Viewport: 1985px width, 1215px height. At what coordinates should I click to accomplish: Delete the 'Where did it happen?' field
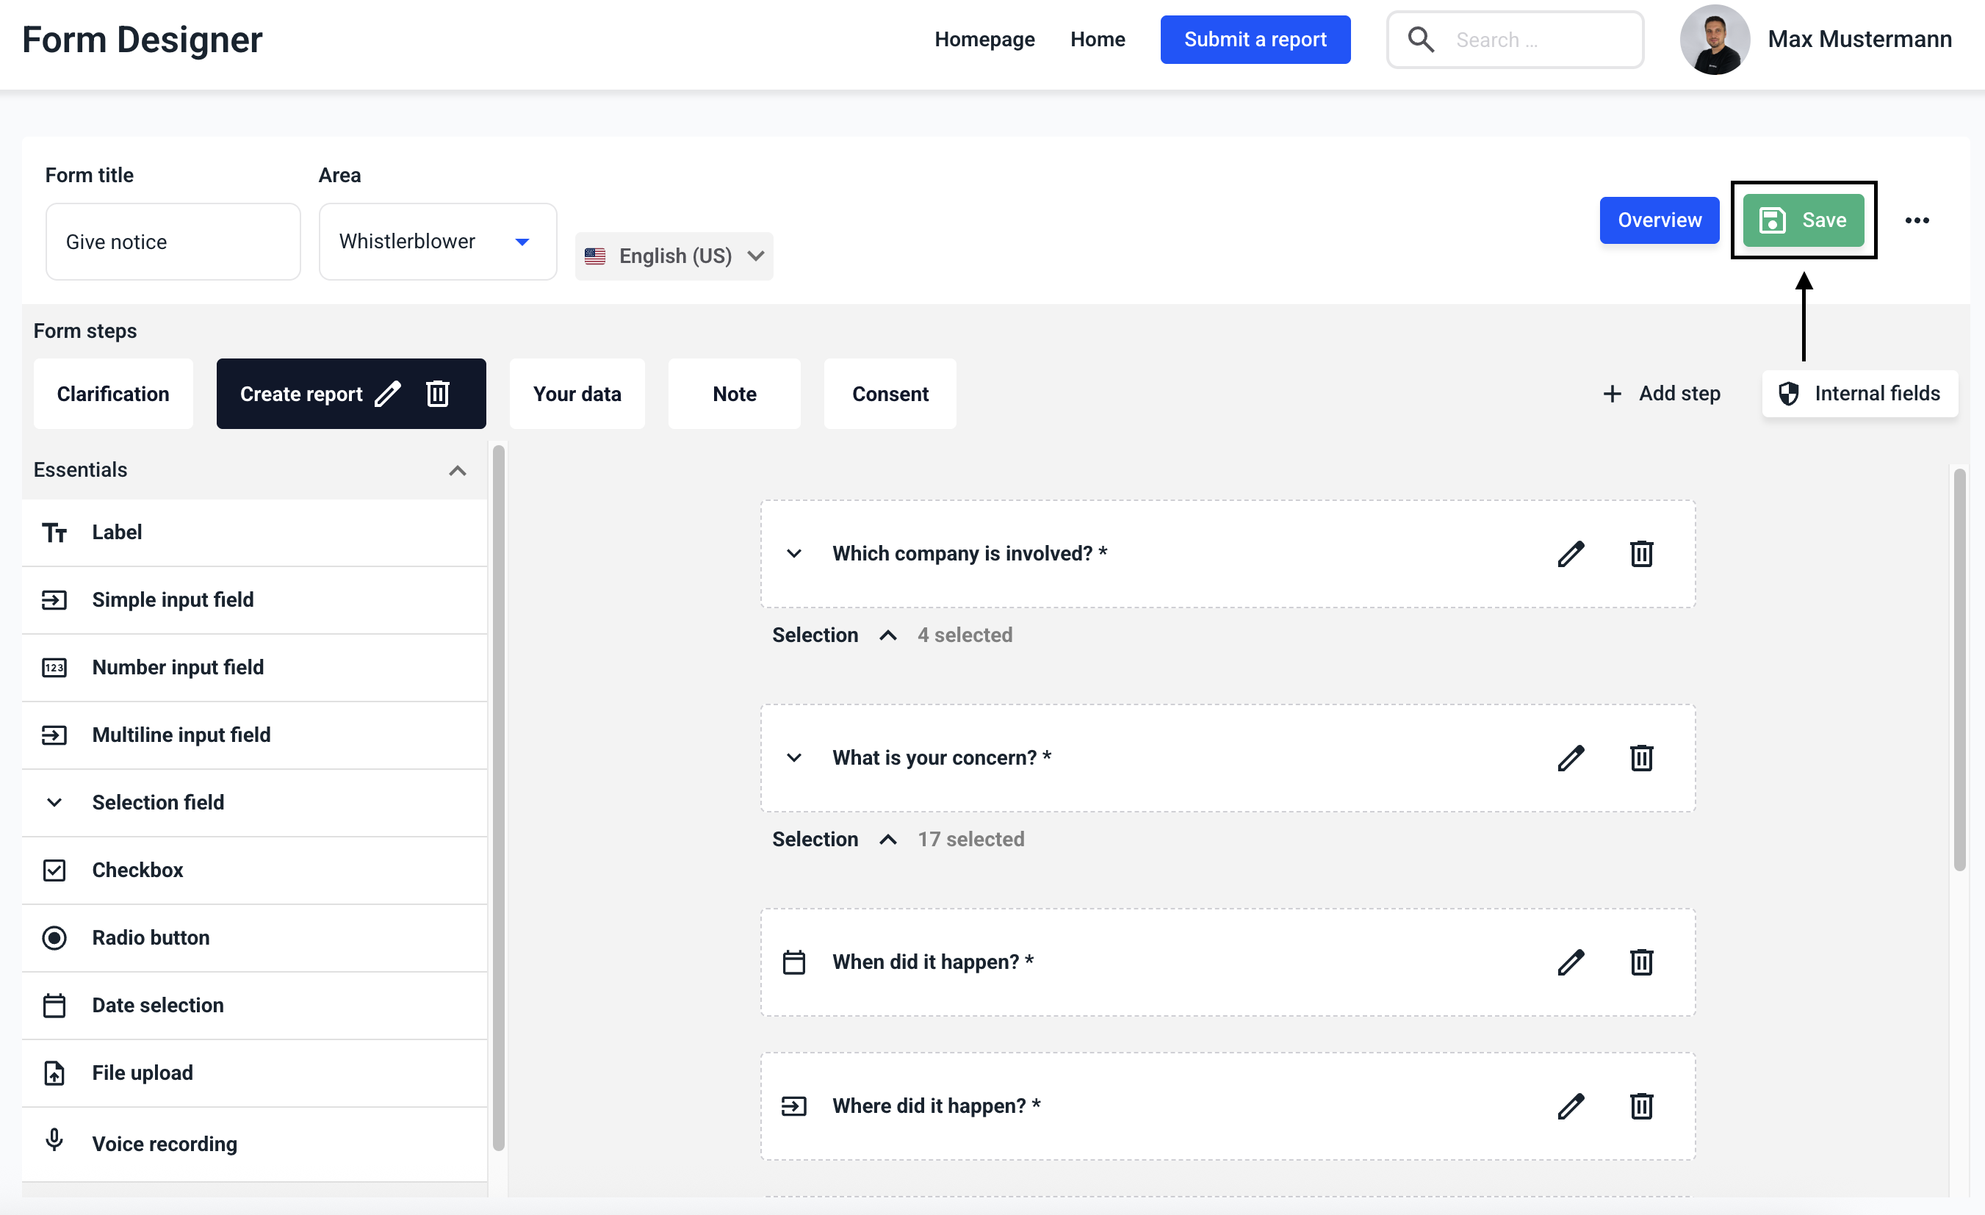(1641, 1106)
